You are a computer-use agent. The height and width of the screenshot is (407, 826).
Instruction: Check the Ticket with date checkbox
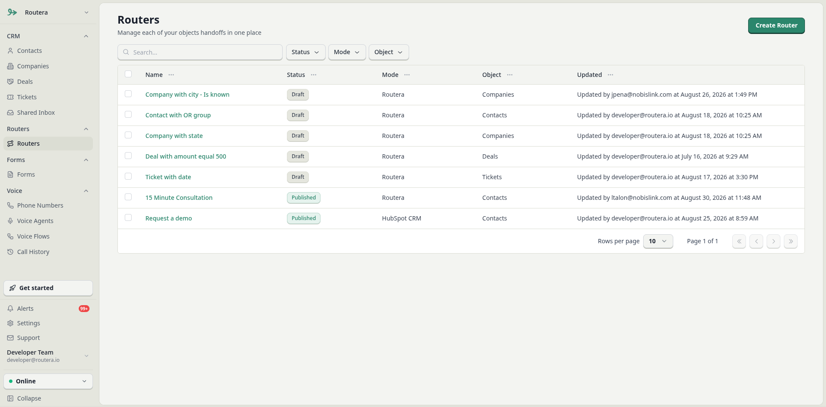pyautogui.click(x=128, y=176)
